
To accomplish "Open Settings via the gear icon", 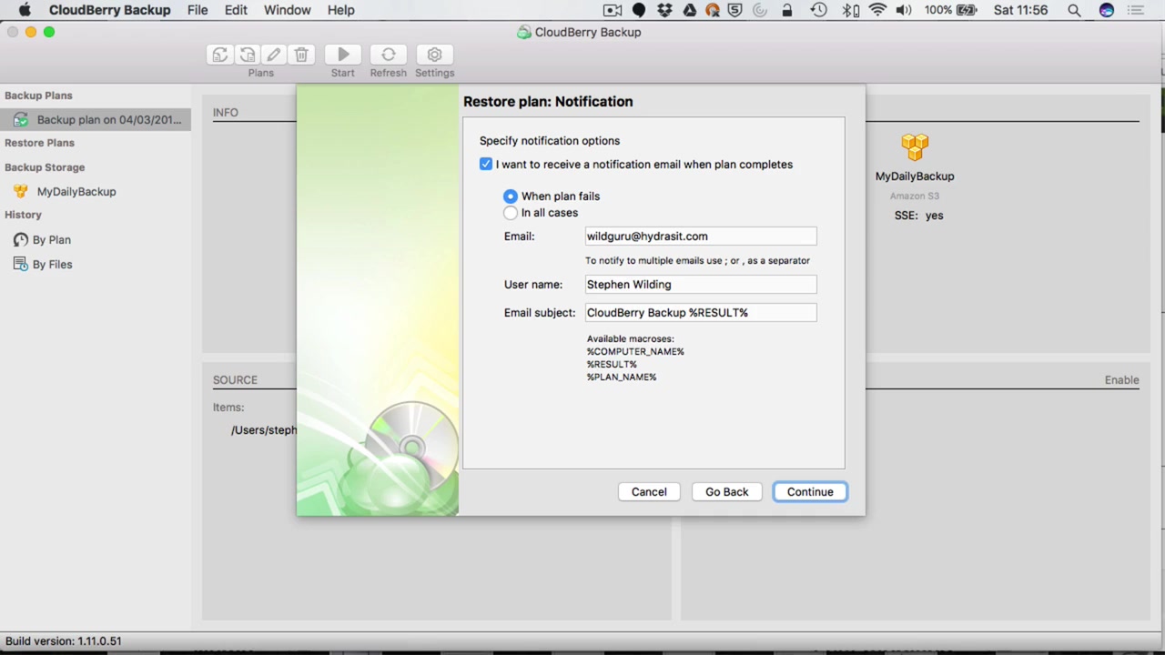I will [435, 55].
